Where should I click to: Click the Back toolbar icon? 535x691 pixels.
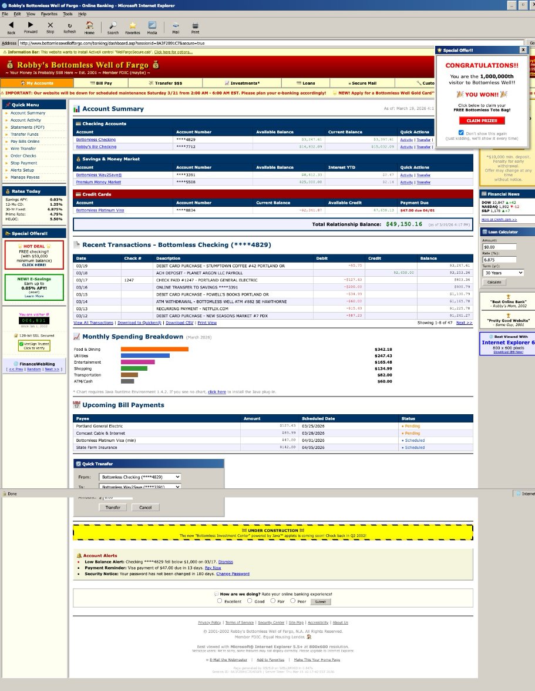coord(11,25)
